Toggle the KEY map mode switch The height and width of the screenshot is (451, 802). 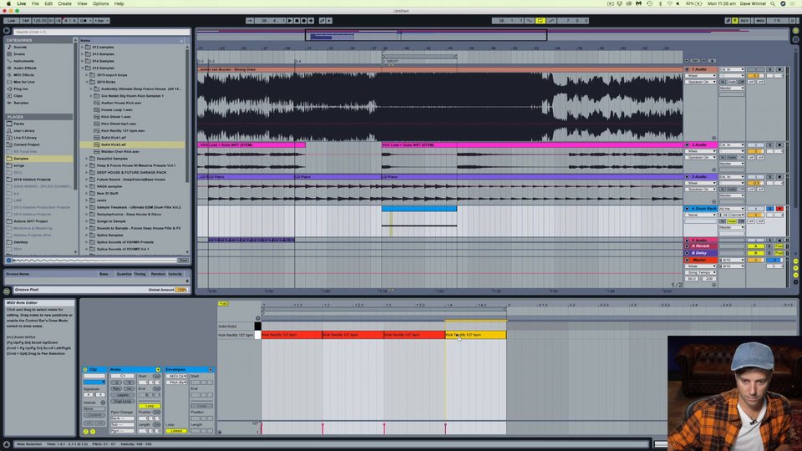click(x=744, y=20)
